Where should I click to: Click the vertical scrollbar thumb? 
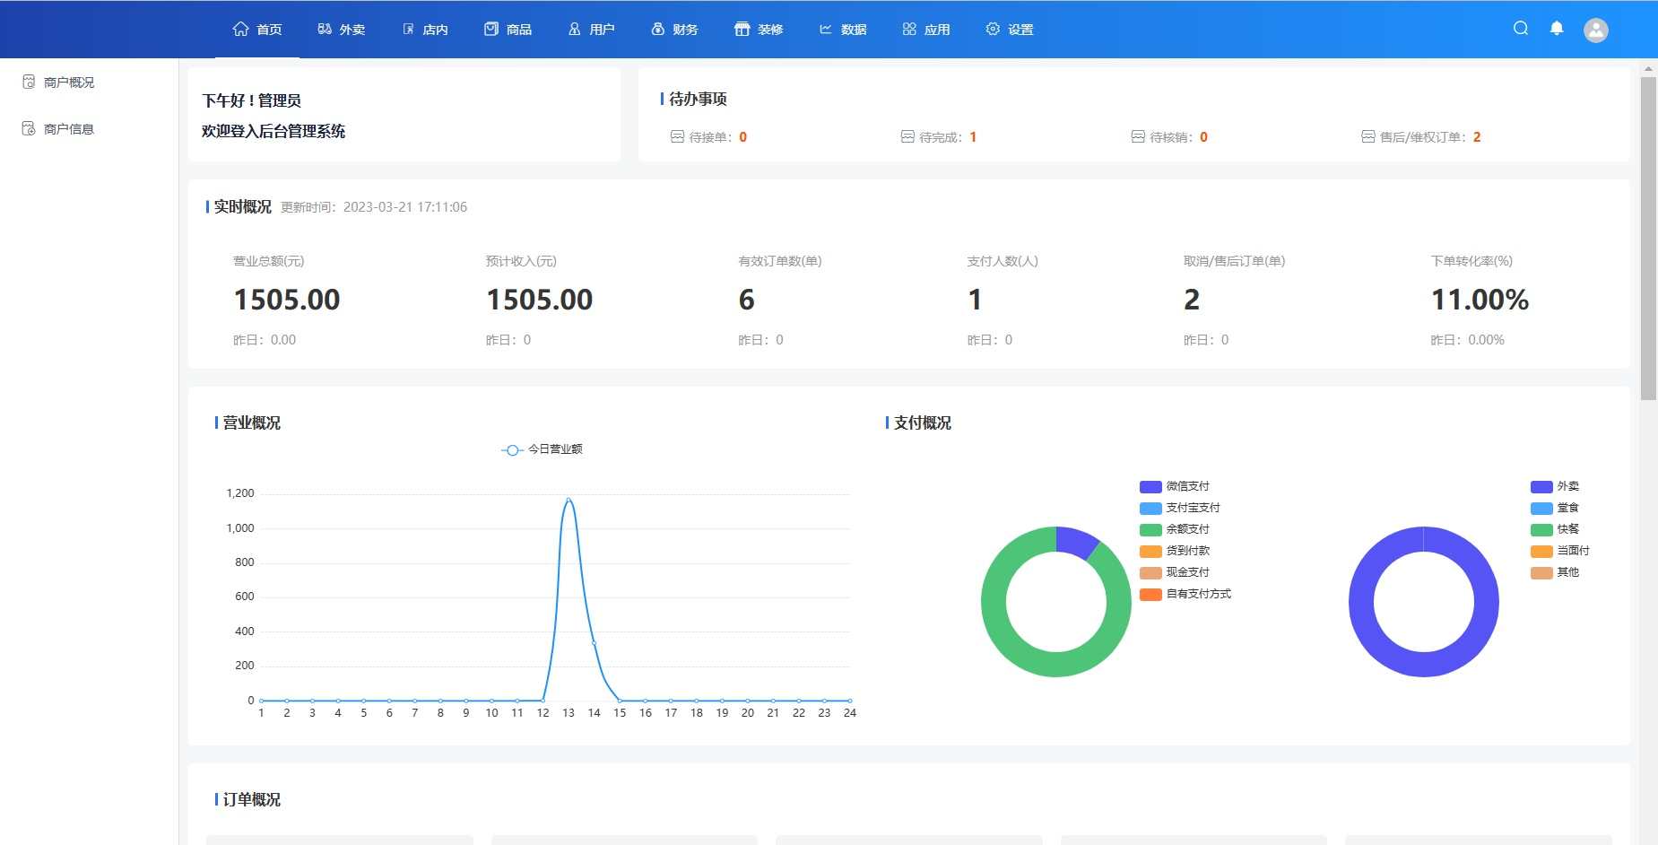pos(1648,238)
